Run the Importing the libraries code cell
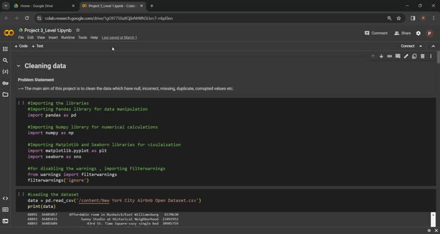440x234 pixels. [x=21, y=103]
